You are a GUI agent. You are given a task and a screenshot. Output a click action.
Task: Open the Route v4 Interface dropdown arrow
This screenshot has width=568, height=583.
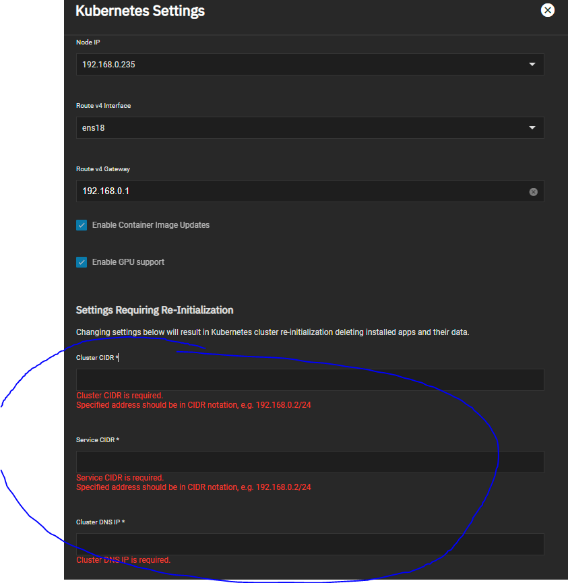click(533, 127)
